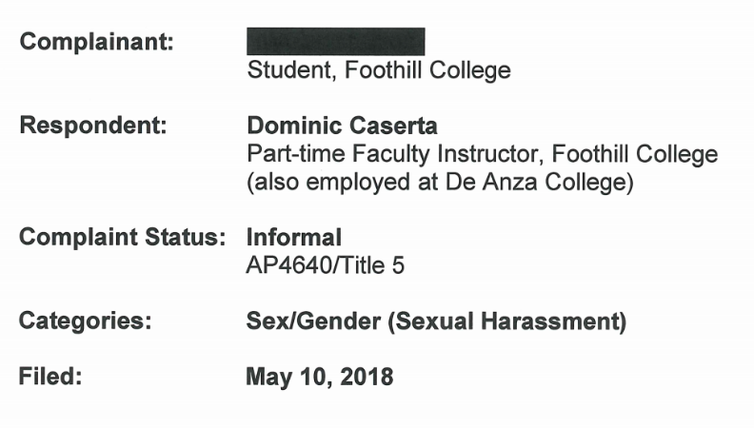
Task: Click the Complainant: label
Action: tap(96, 42)
